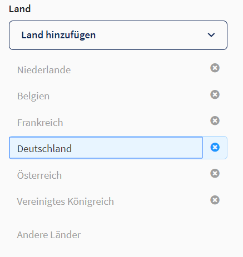Choose the Vereinigtes Königreich entry

66,201
